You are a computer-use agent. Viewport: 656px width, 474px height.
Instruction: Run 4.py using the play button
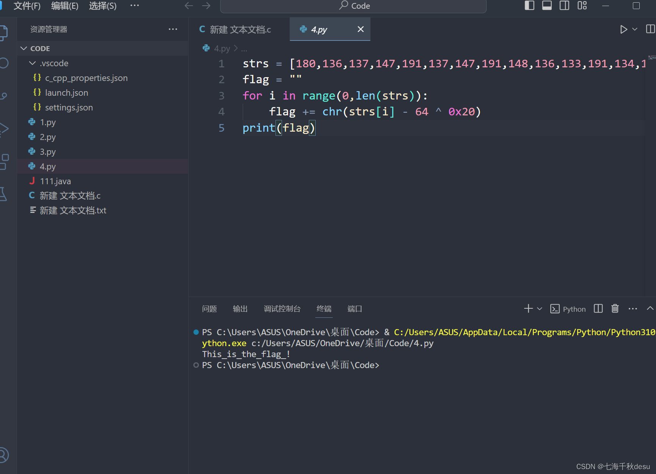tap(623, 29)
